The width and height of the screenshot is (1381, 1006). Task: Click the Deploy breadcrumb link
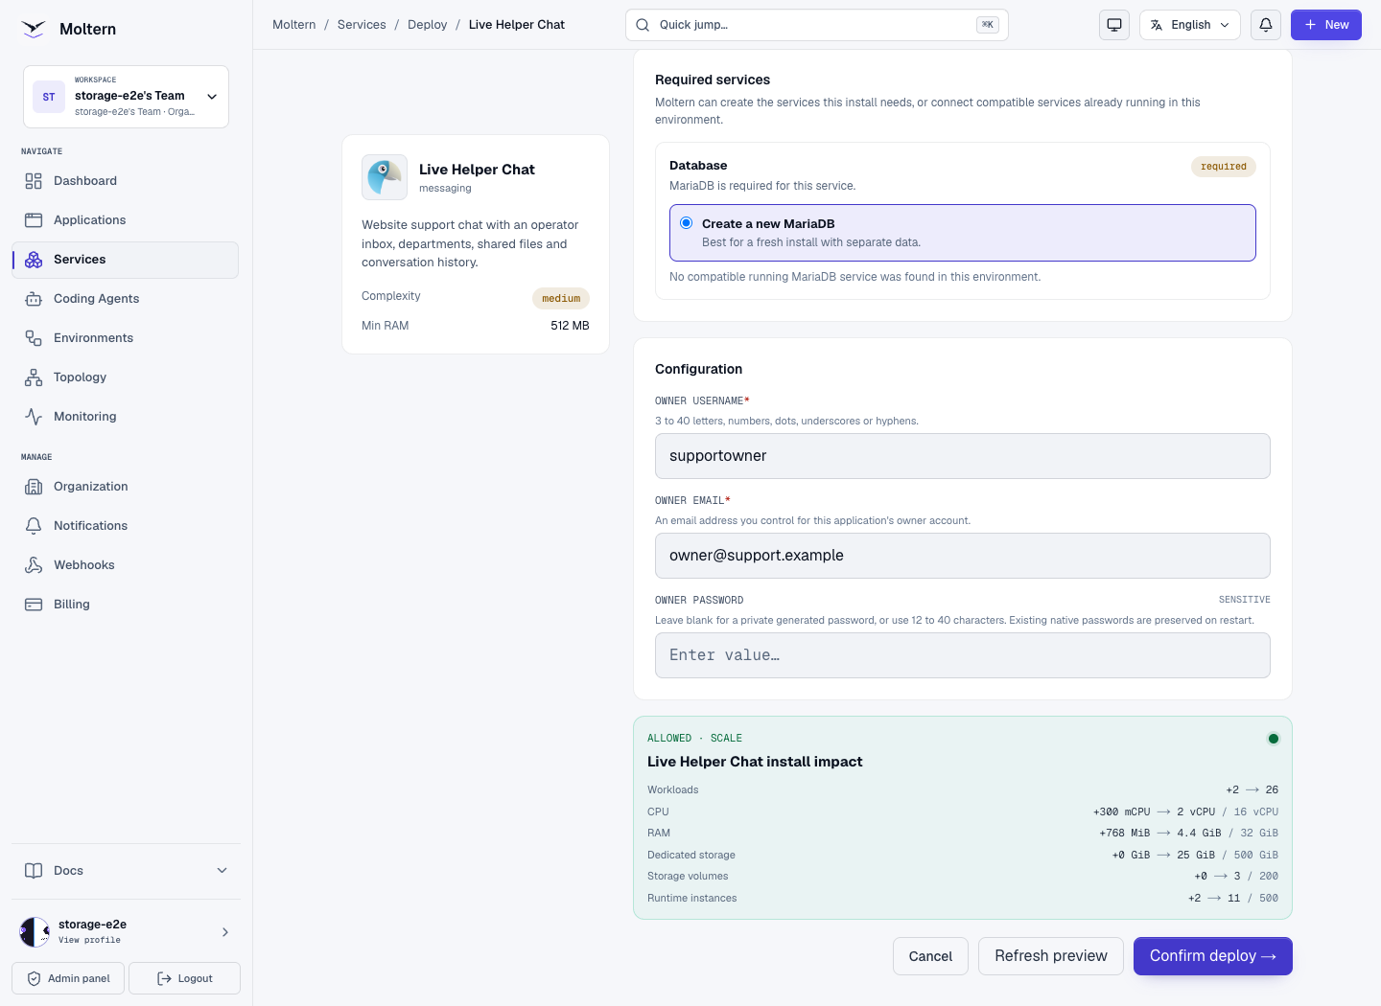click(427, 25)
